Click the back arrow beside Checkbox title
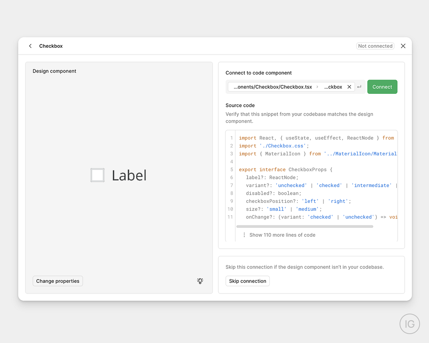 [30, 46]
